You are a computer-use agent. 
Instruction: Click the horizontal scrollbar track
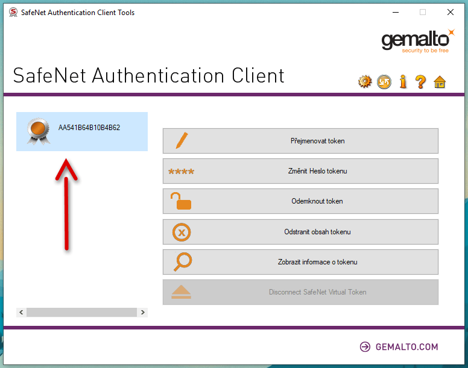click(x=82, y=312)
